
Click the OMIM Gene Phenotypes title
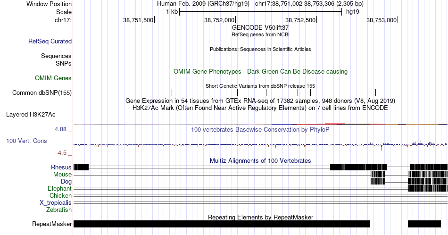pyautogui.click(x=260, y=71)
